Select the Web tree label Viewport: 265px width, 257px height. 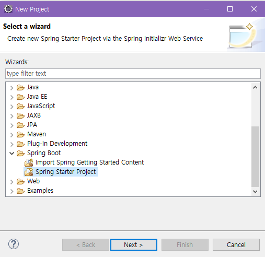[33, 181]
